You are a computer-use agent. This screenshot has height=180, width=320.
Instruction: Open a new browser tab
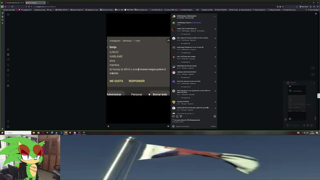click(x=48, y=3)
